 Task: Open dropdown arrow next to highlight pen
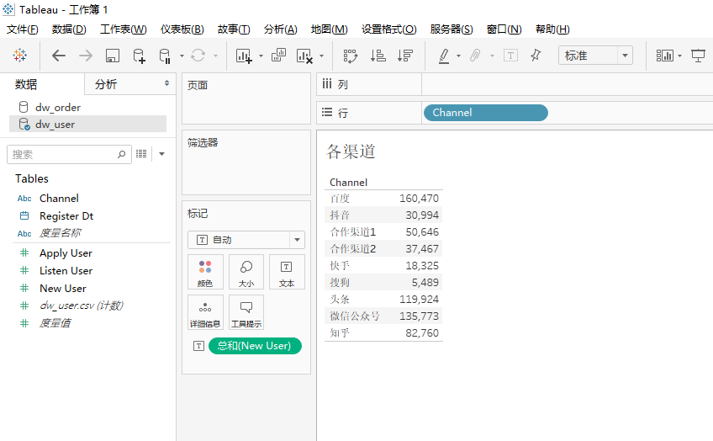[x=458, y=56]
